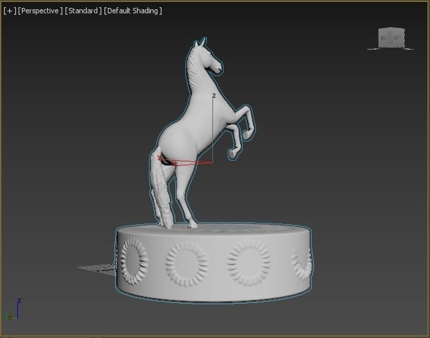Open the [+] viewport general menu

(10, 11)
